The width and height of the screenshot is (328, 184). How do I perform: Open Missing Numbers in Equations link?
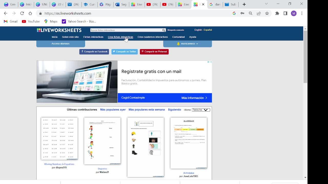click(x=59, y=164)
